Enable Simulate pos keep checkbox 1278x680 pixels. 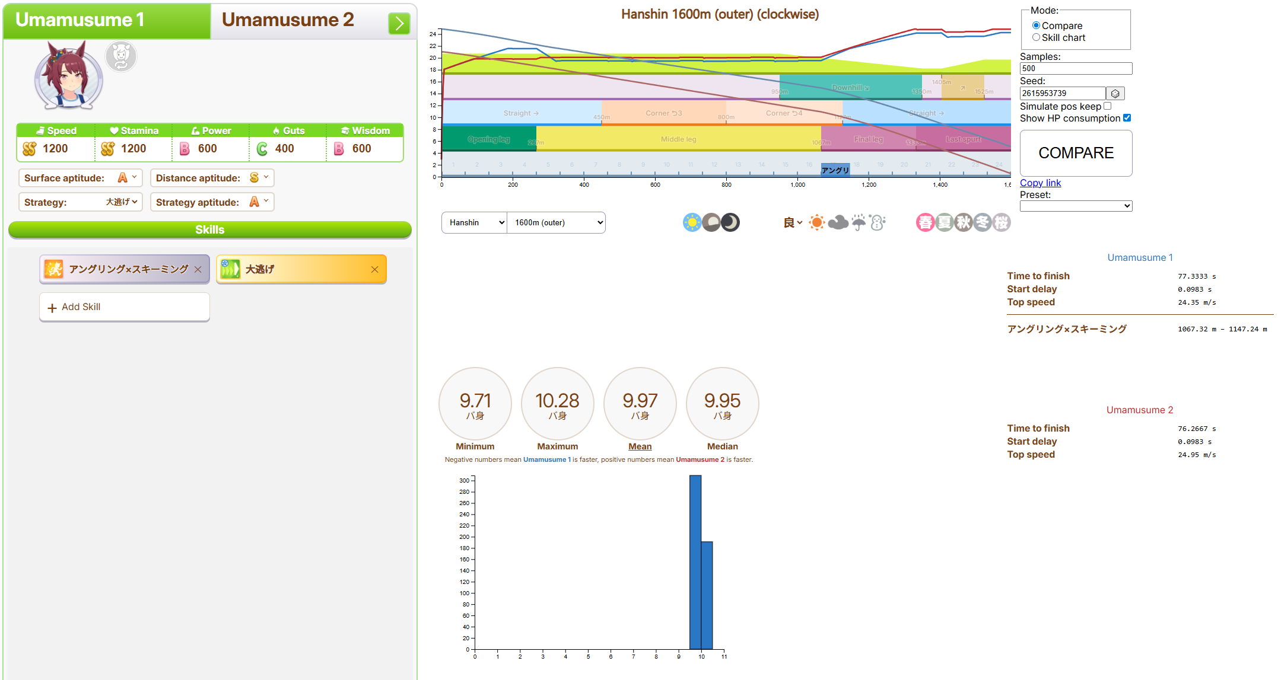[1107, 106]
